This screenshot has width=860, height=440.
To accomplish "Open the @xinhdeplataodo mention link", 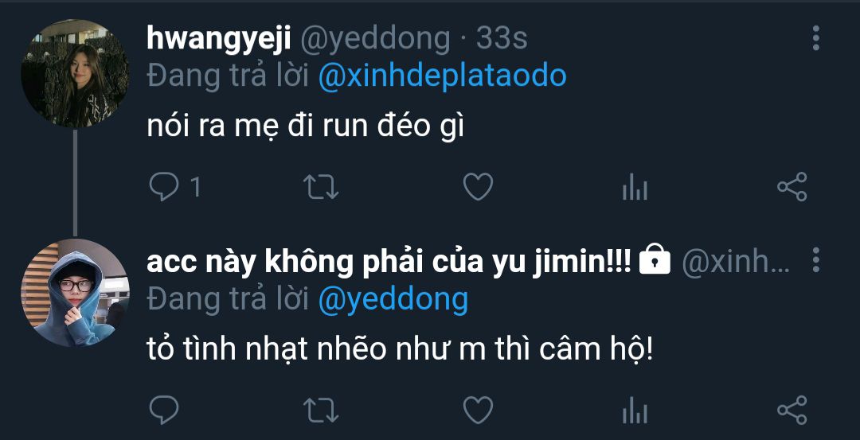I will tap(442, 76).
